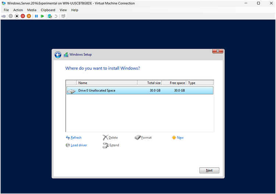Sort by the Total size column header

coord(150,83)
